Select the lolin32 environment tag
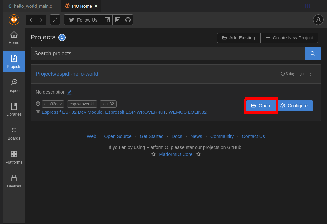This screenshot has height=224, width=327. tap(108, 104)
